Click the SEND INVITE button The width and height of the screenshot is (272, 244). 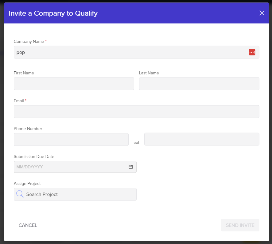point(240,225)
